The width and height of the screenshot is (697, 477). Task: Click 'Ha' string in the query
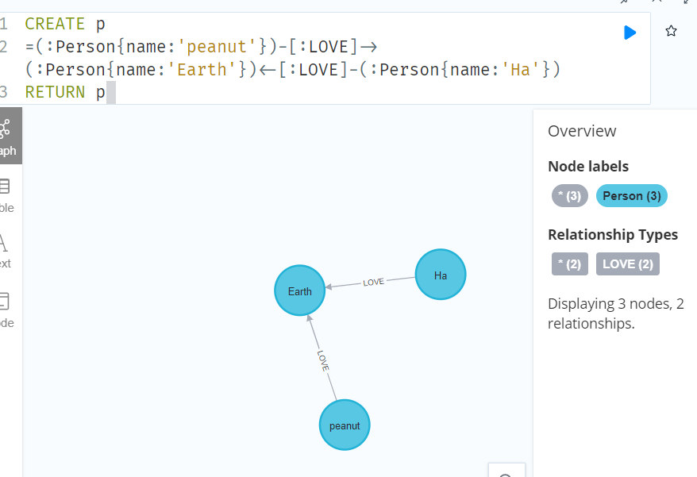click(521, 70)
